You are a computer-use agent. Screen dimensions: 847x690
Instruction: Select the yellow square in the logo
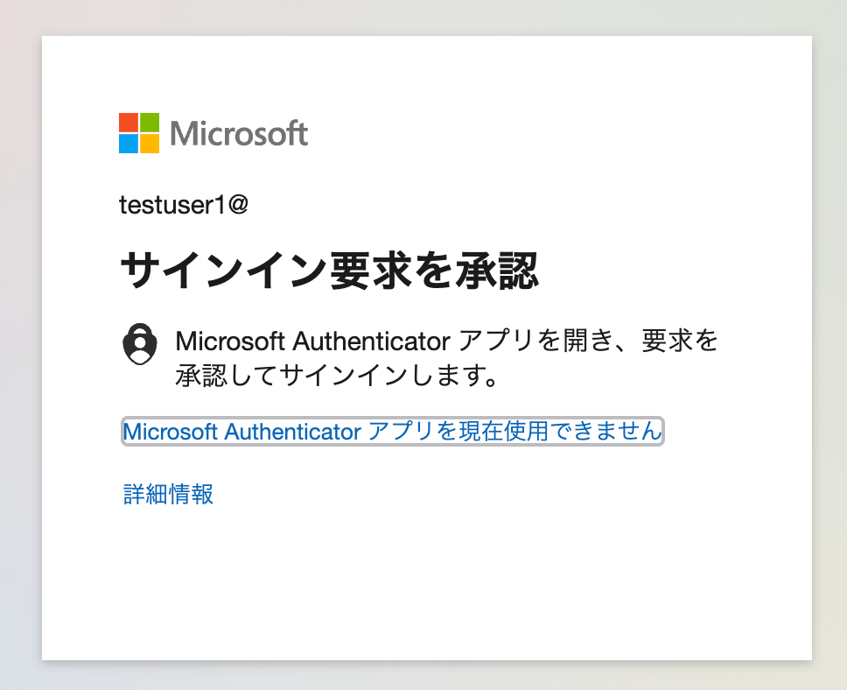150,144
